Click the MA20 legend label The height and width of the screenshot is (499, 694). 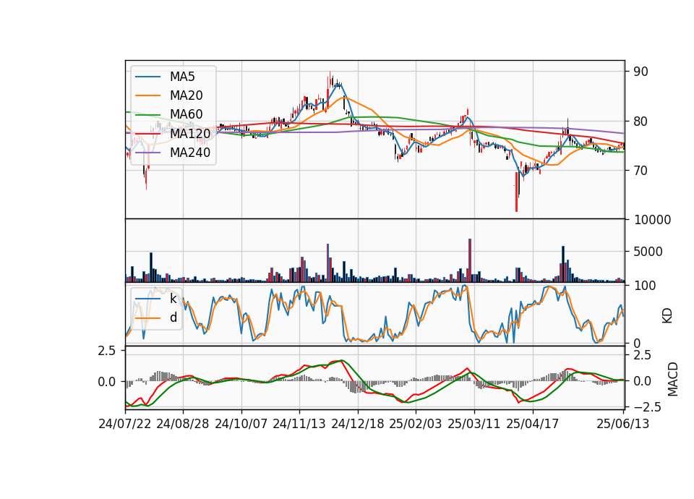coord(186,95)
